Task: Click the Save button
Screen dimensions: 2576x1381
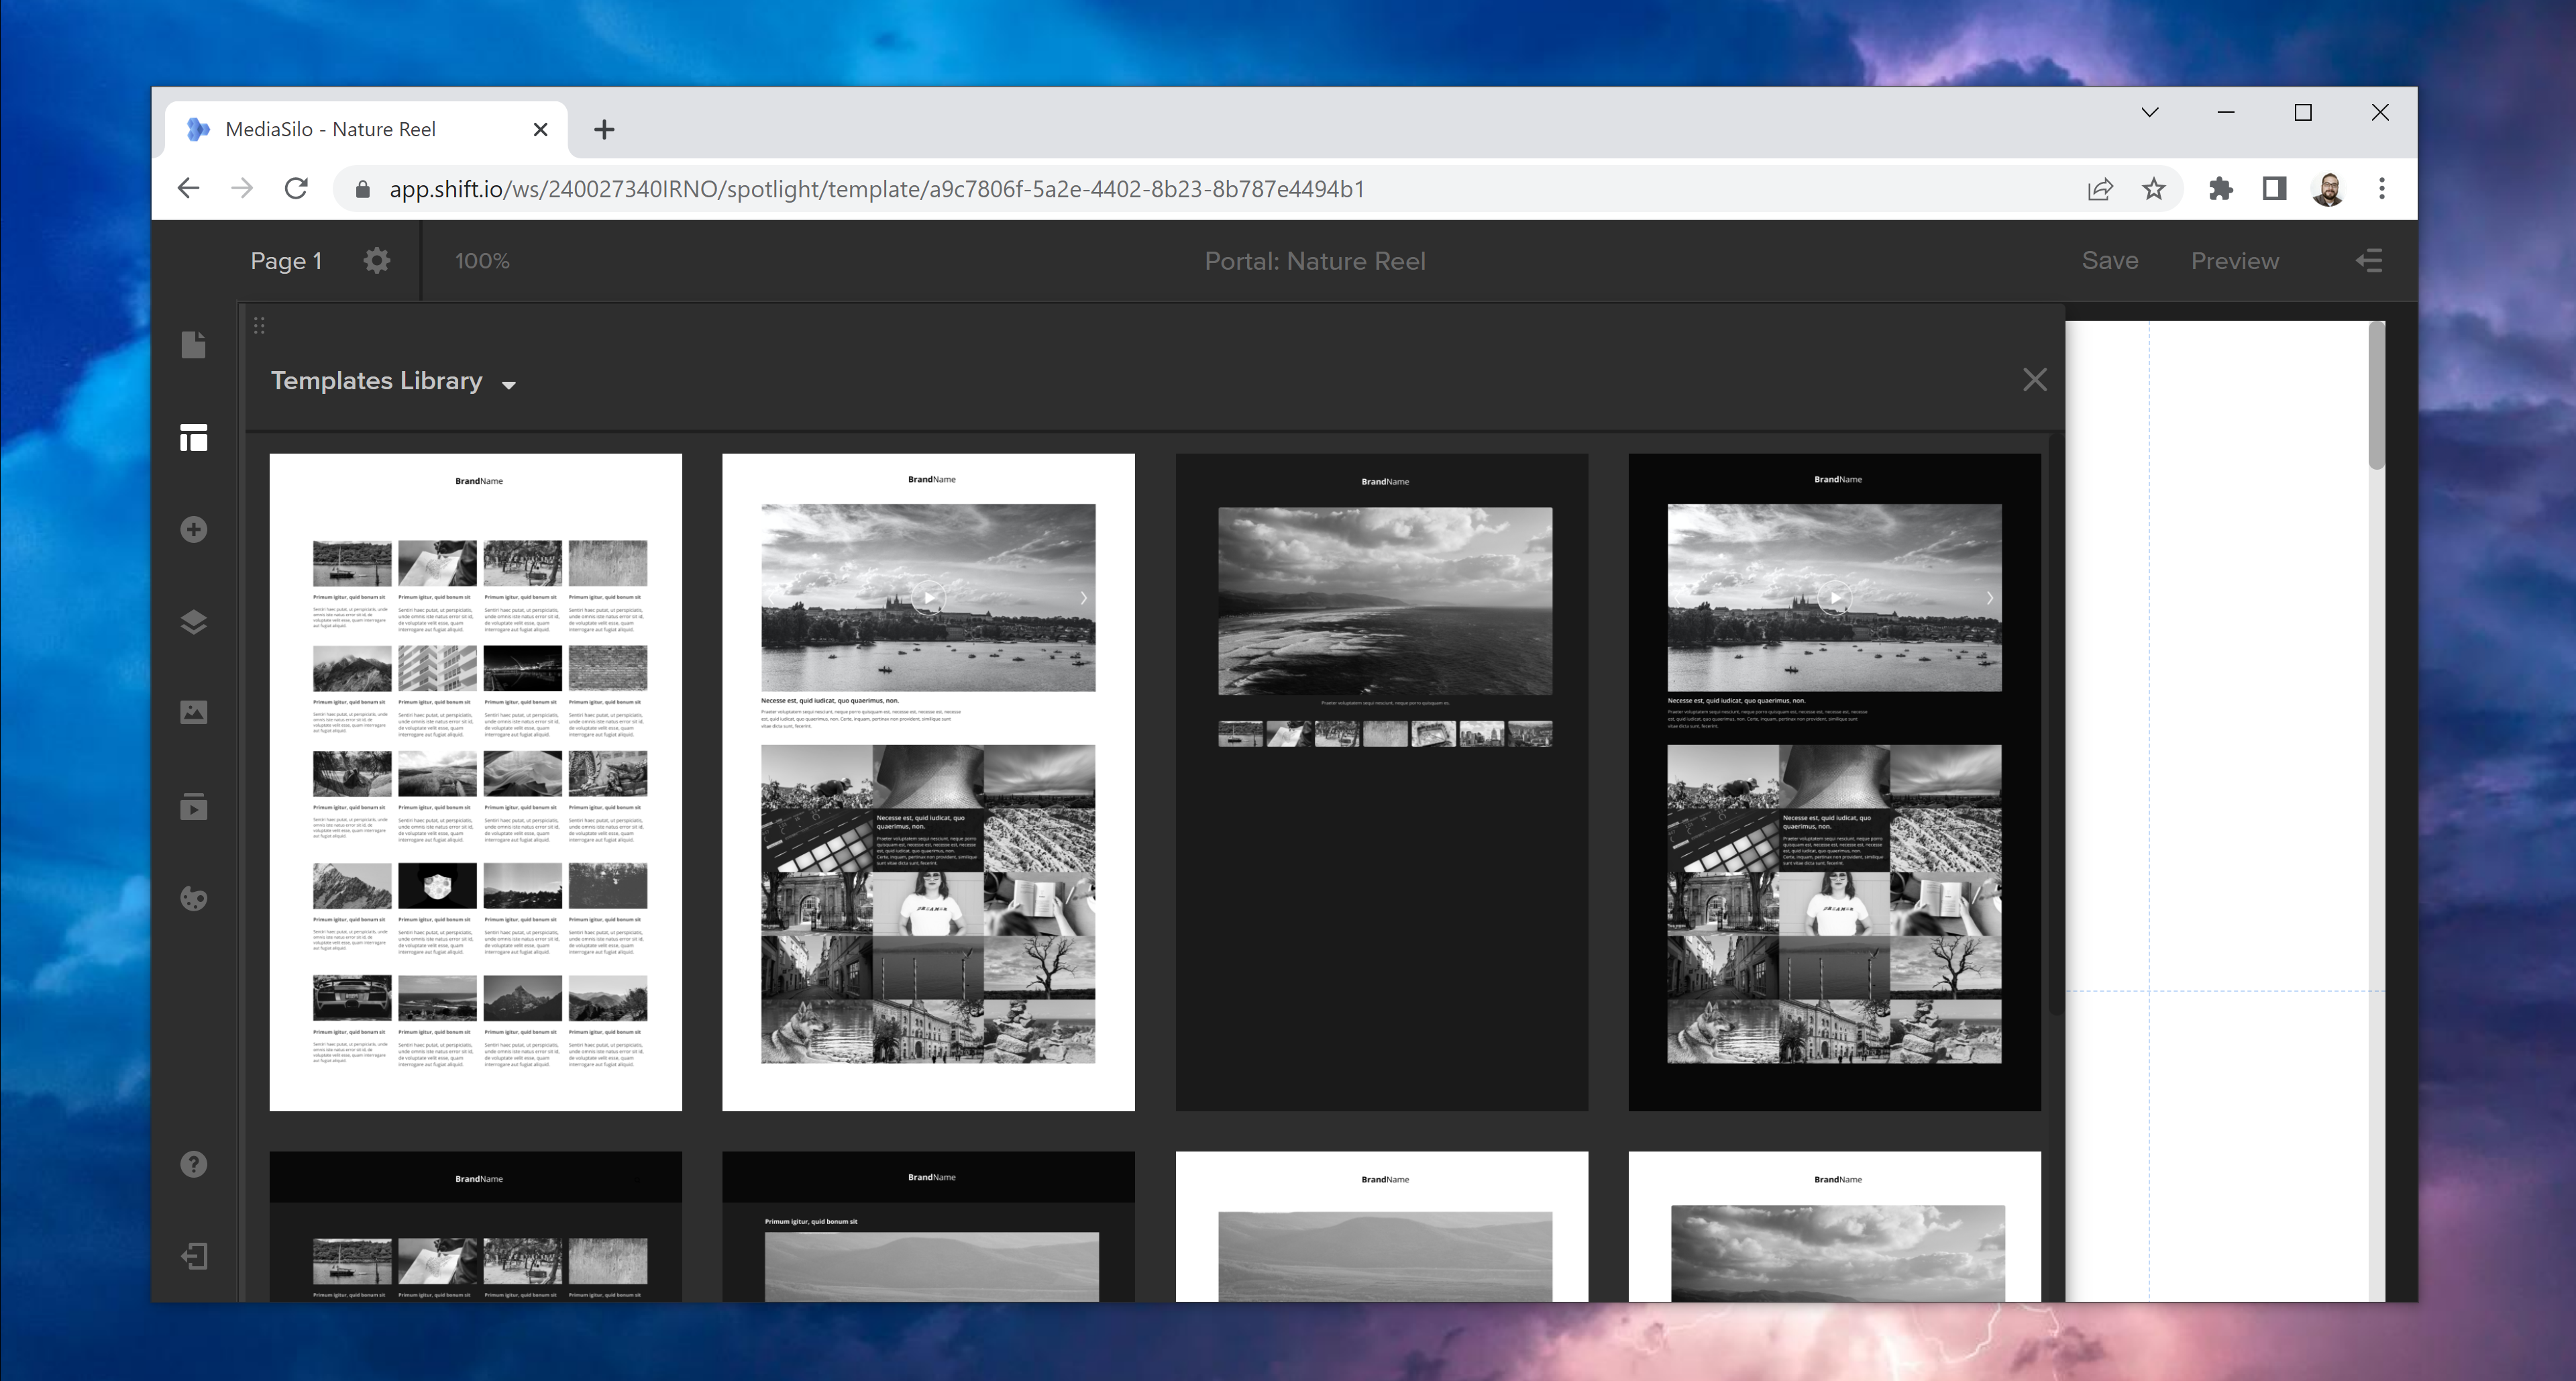Action: tap(2110, 261)
